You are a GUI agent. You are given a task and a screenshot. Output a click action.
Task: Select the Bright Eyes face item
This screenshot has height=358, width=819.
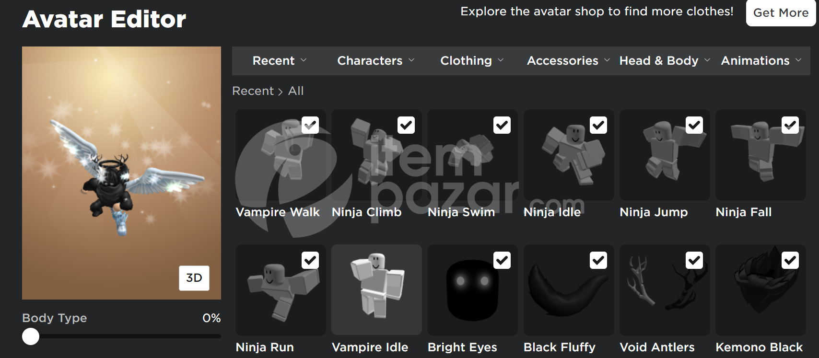472,290
